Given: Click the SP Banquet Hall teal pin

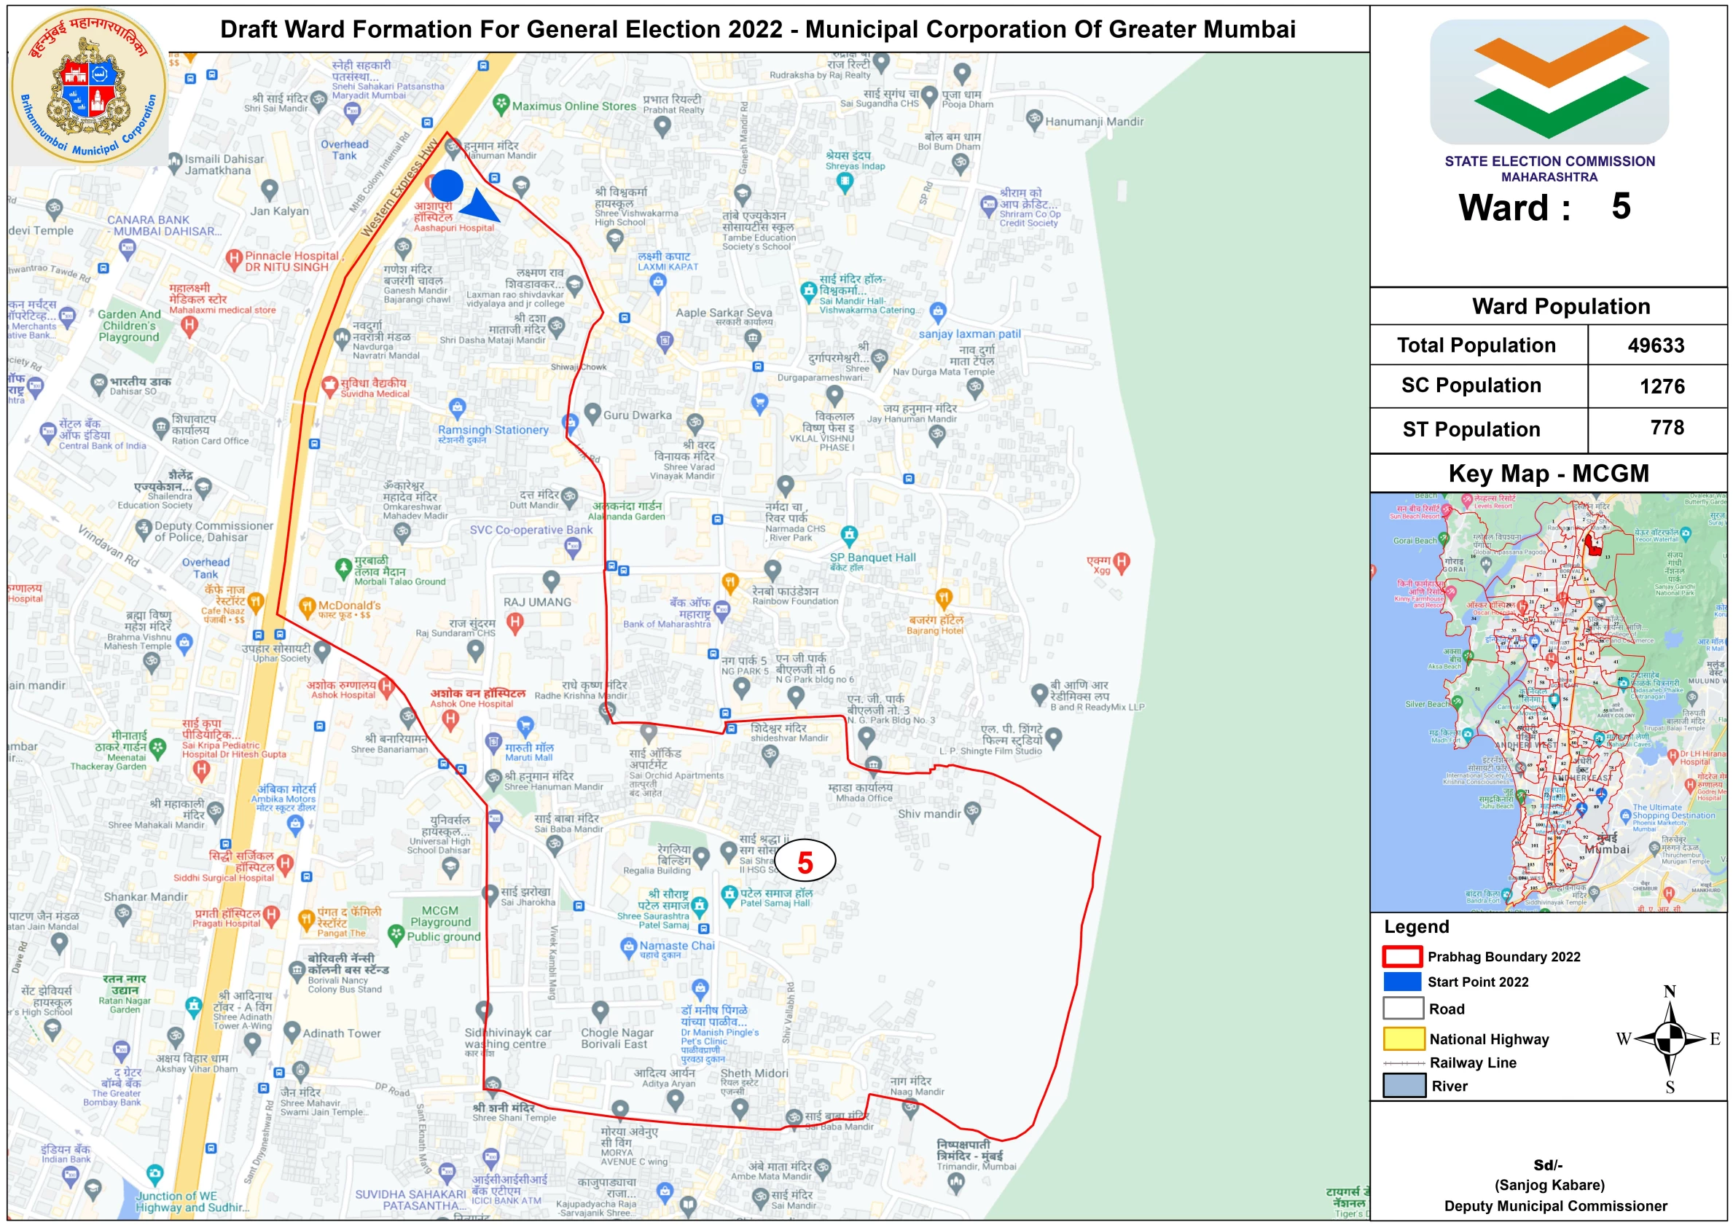Looking at the screenshot, I should pos(849,535).
